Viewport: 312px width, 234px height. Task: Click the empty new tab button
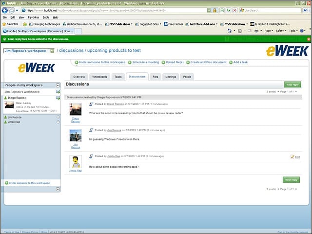tap(78, 31)
